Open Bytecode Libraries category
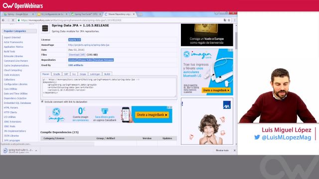 tap(13, 56)
